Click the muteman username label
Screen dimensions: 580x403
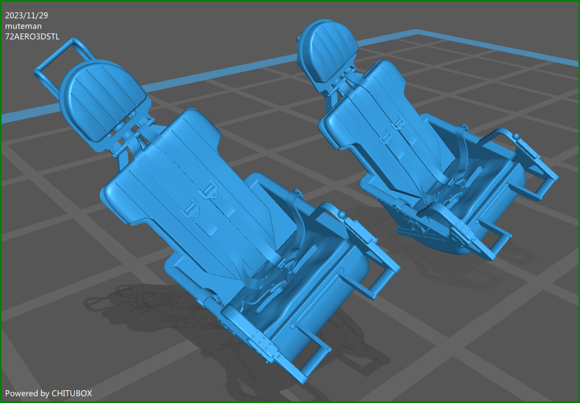click(21, 26)
